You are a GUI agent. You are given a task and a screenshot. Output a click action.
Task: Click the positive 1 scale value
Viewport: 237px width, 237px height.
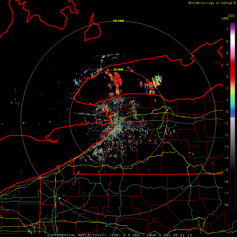tap(227, 100)
